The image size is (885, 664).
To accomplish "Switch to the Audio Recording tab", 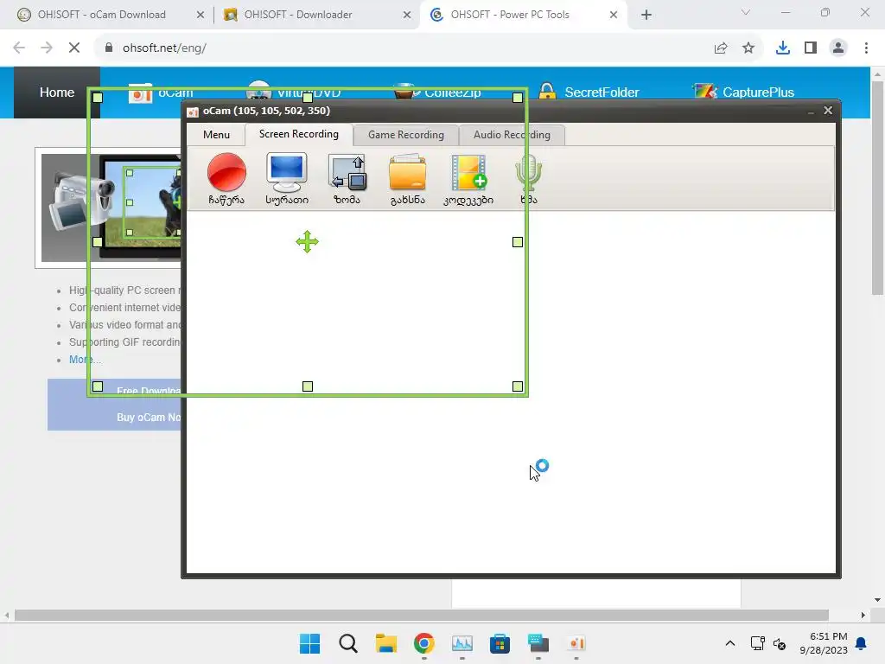I will point(512,135).
